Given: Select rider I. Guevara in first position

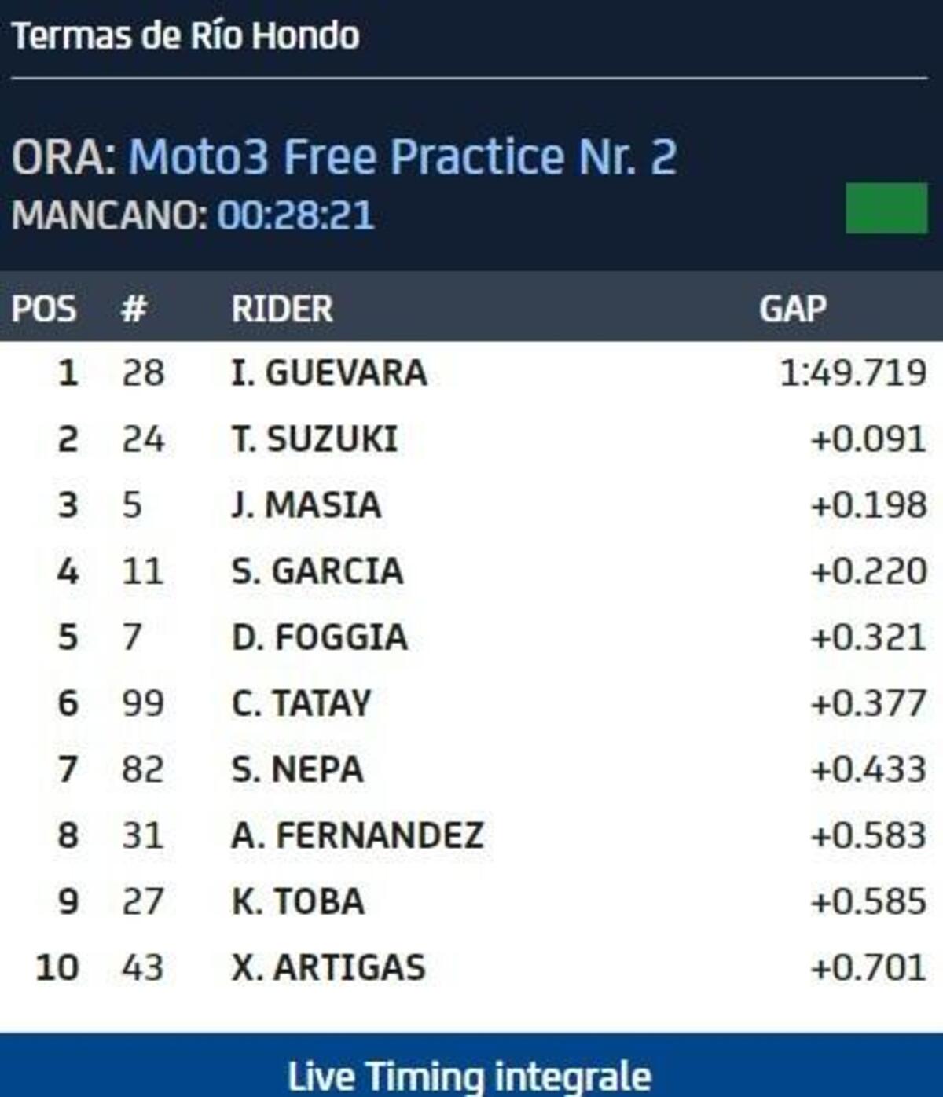Looking at the screenshot, I should click(329, 372).
